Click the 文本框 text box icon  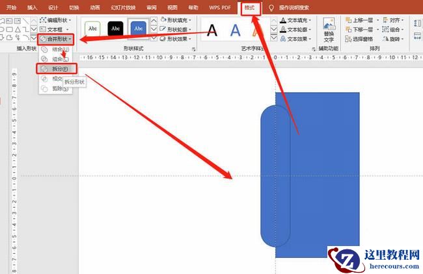pyautogui.click(x=43, y=29)
